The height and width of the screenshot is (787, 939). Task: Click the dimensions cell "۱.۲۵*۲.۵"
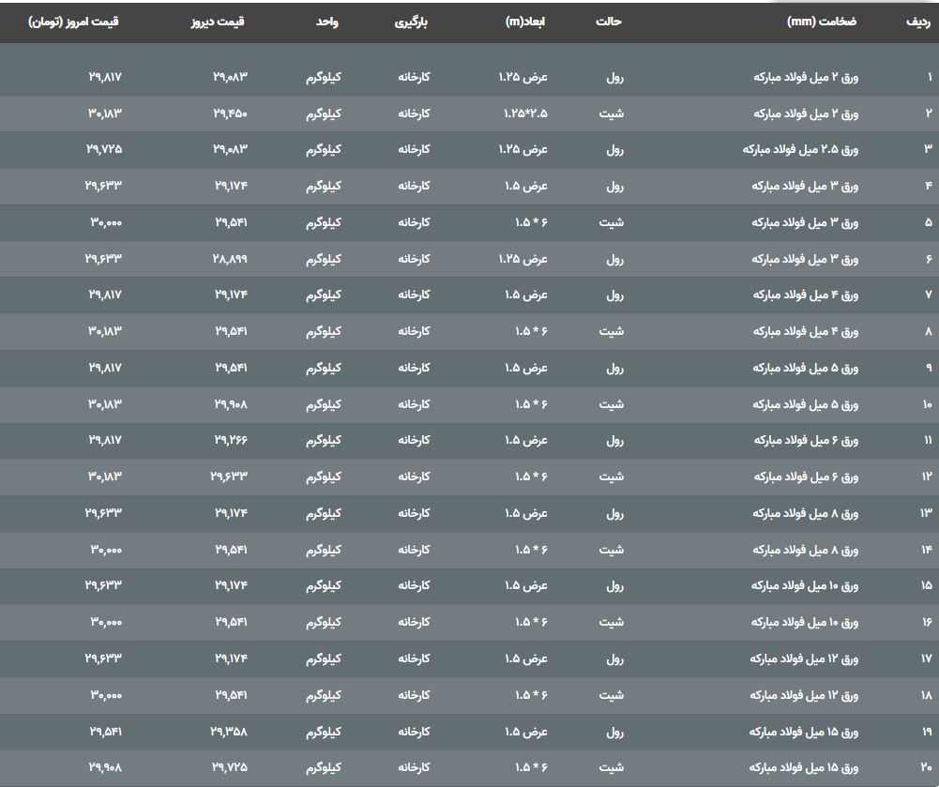pyautogui.click(x=525, y=114)
